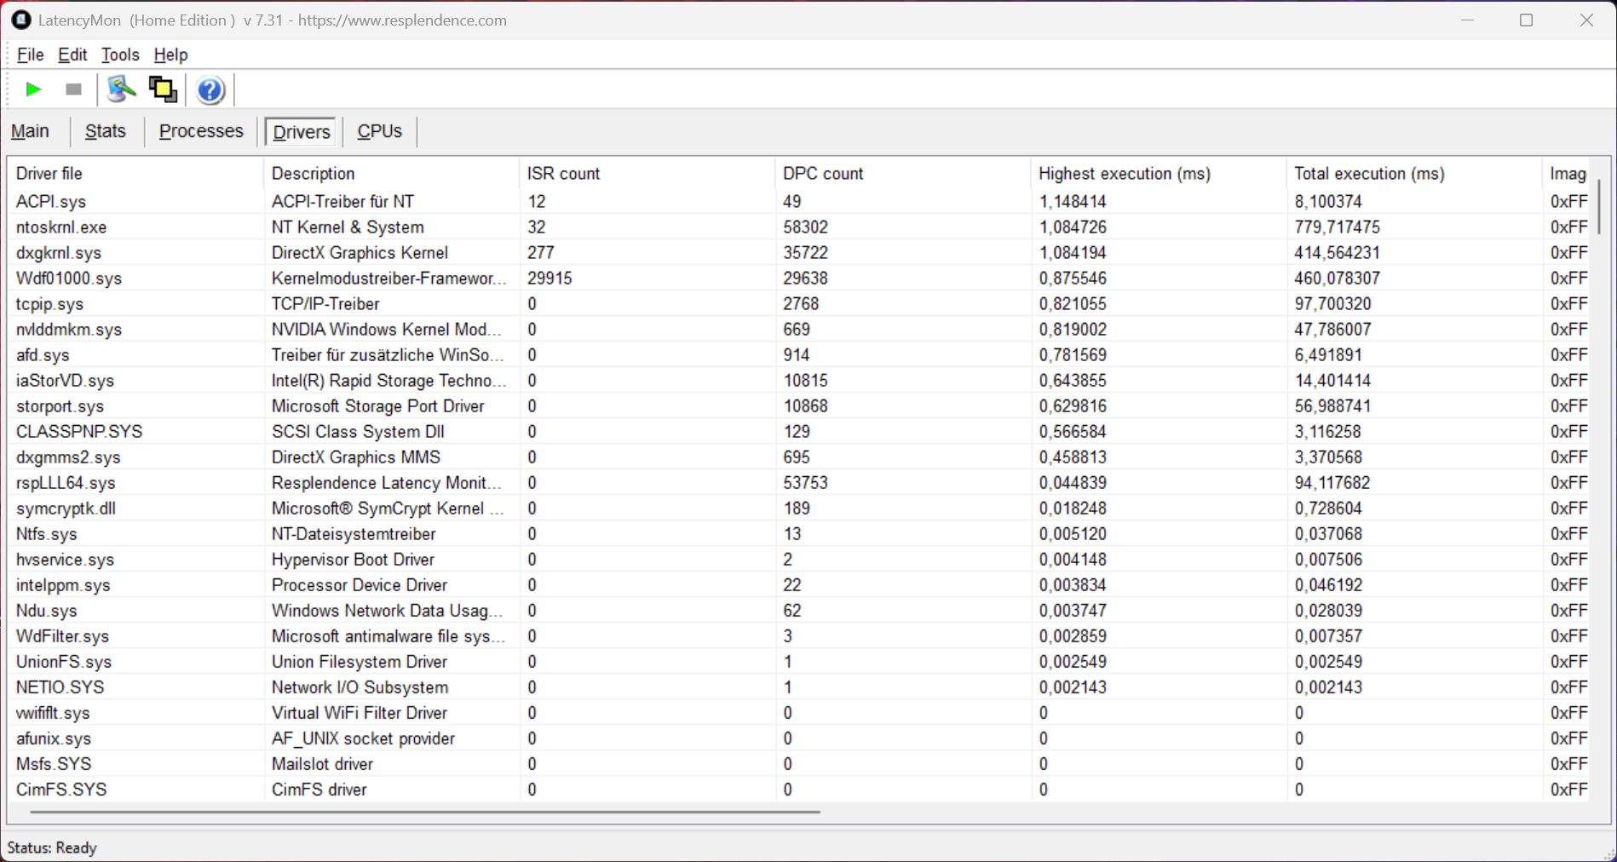Viewport: 1617px width, 862px height.
Task: Switch to the Main tab
Action: 30,131
